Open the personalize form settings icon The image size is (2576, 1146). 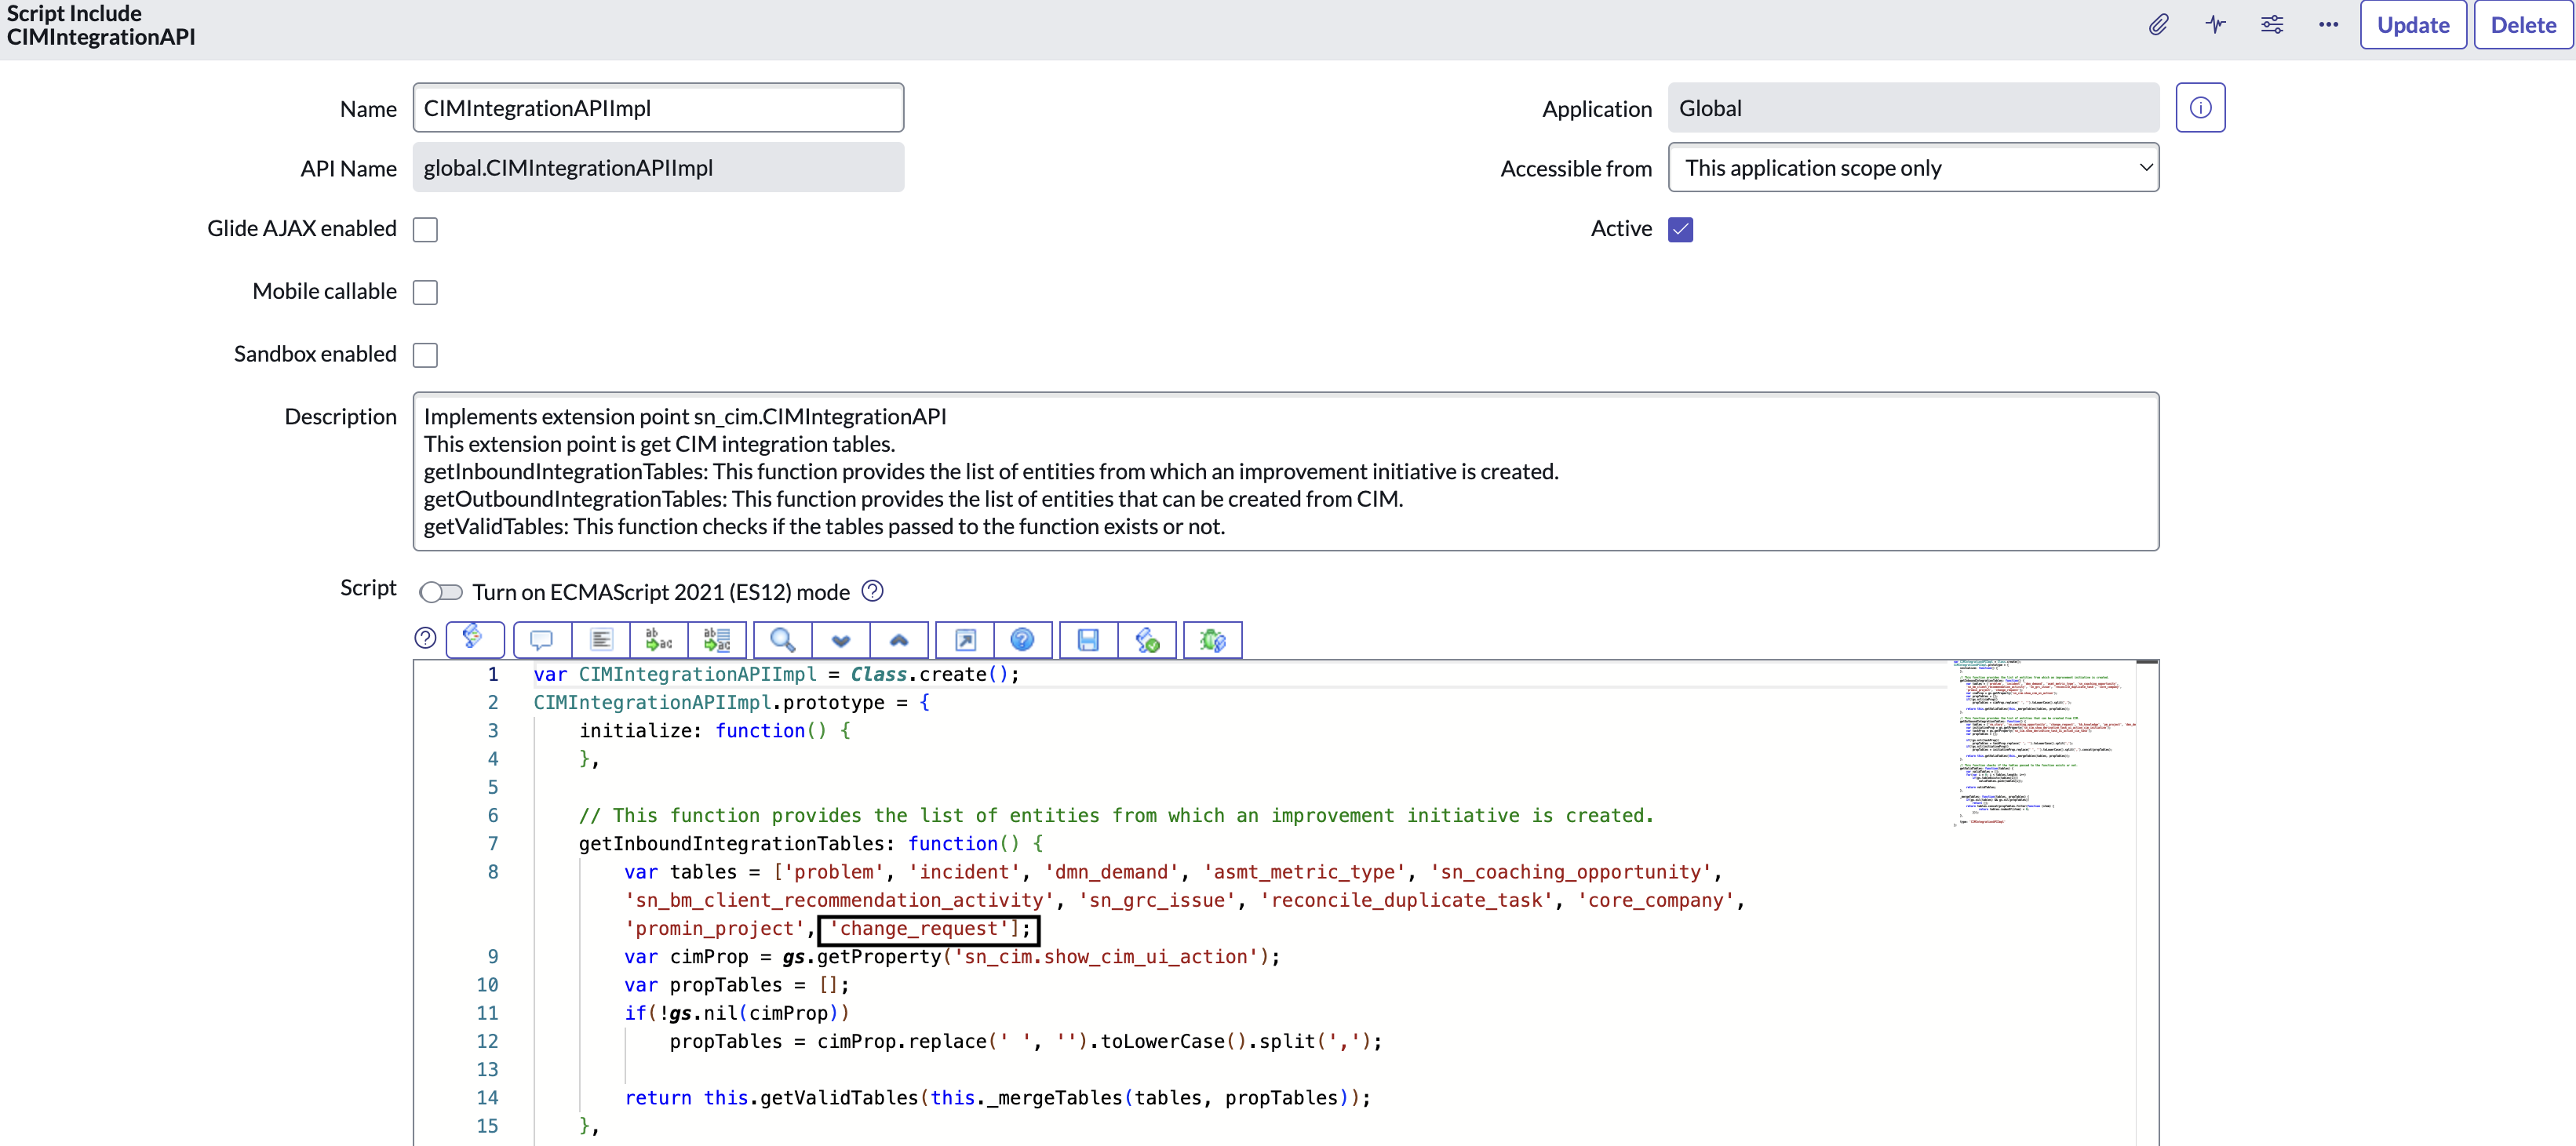click(2271, 25)
